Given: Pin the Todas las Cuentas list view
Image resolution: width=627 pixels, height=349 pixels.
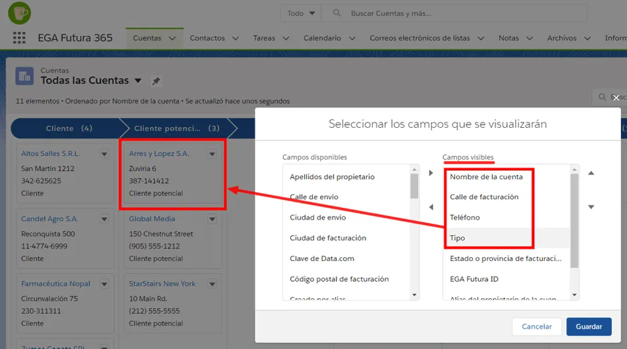Looking at the screenshot, I should point(156,81).
